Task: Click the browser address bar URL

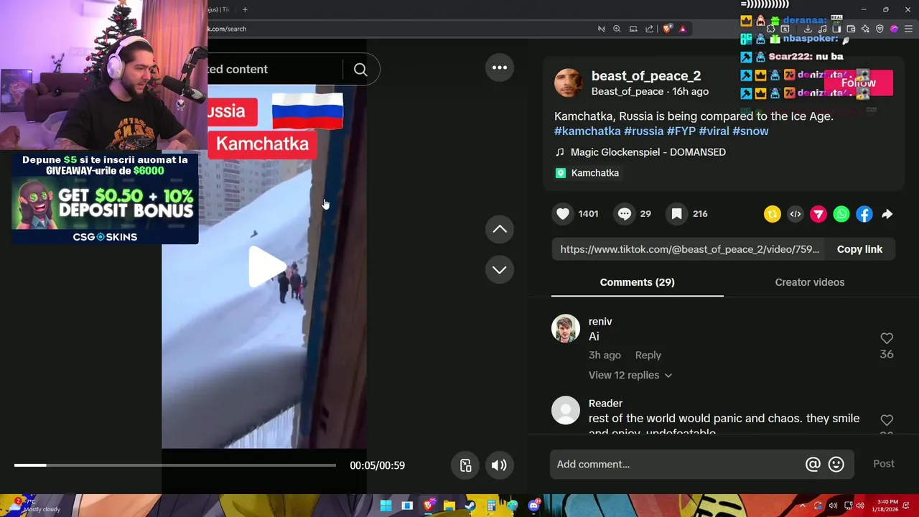Action: [x=227, y=29]
